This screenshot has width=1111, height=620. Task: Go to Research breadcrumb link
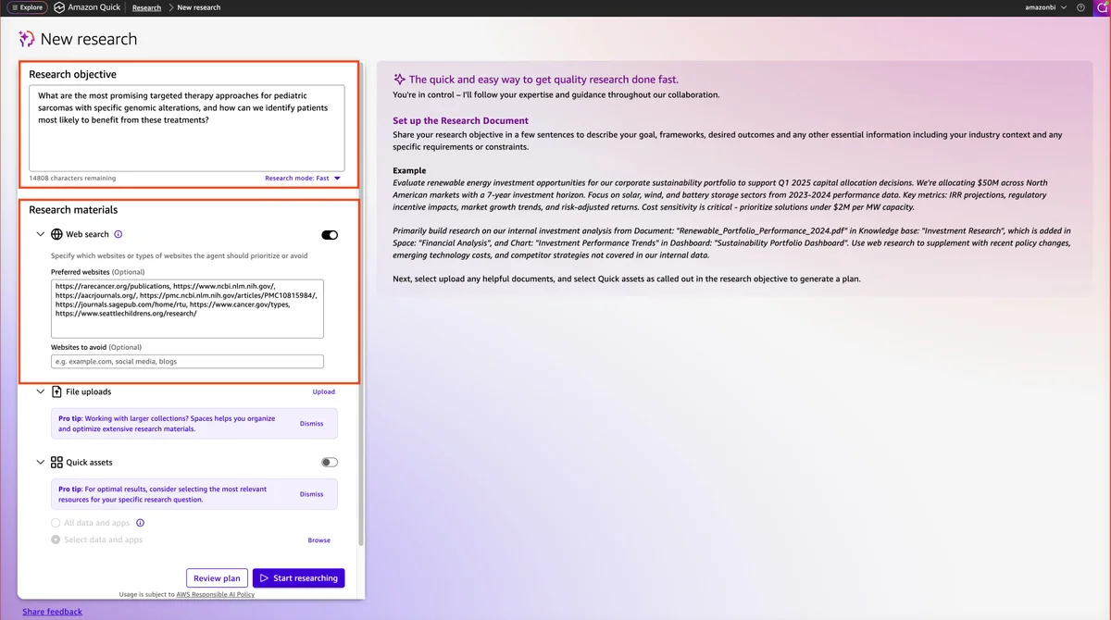tap(146, 7)
